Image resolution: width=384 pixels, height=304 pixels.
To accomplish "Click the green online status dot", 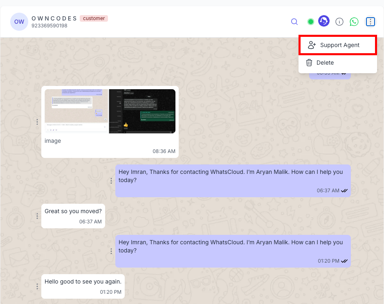I will 311,22.
